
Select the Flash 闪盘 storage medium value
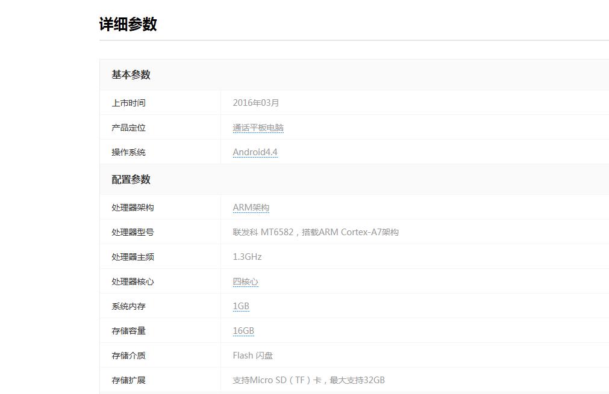[252, 355]
